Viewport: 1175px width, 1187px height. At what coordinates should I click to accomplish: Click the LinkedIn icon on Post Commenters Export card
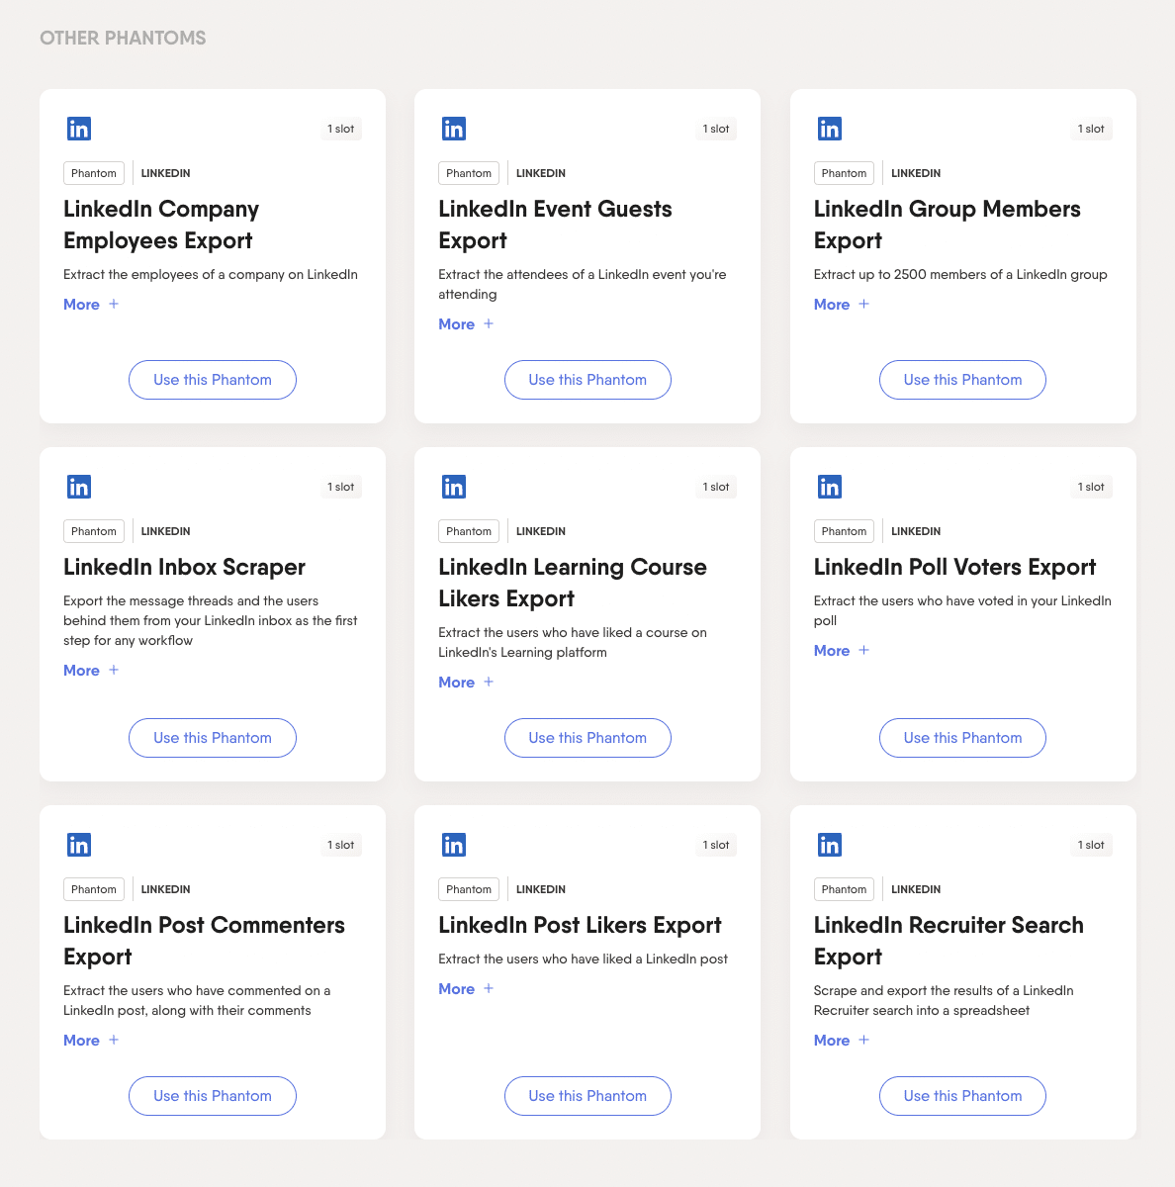(x=78, y=844)
